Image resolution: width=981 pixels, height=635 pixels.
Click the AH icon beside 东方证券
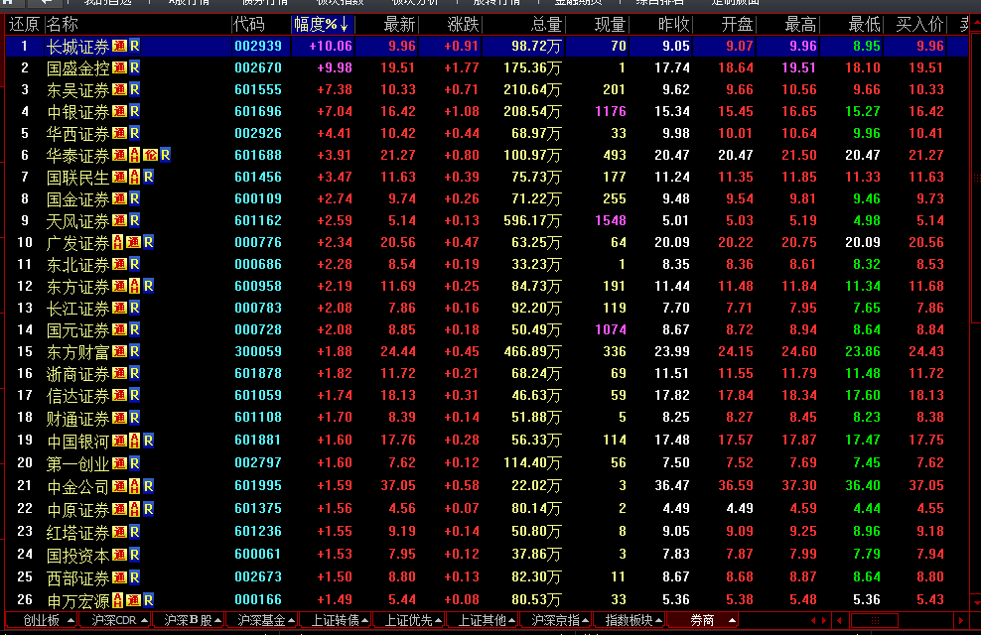(x=134, y=287)
